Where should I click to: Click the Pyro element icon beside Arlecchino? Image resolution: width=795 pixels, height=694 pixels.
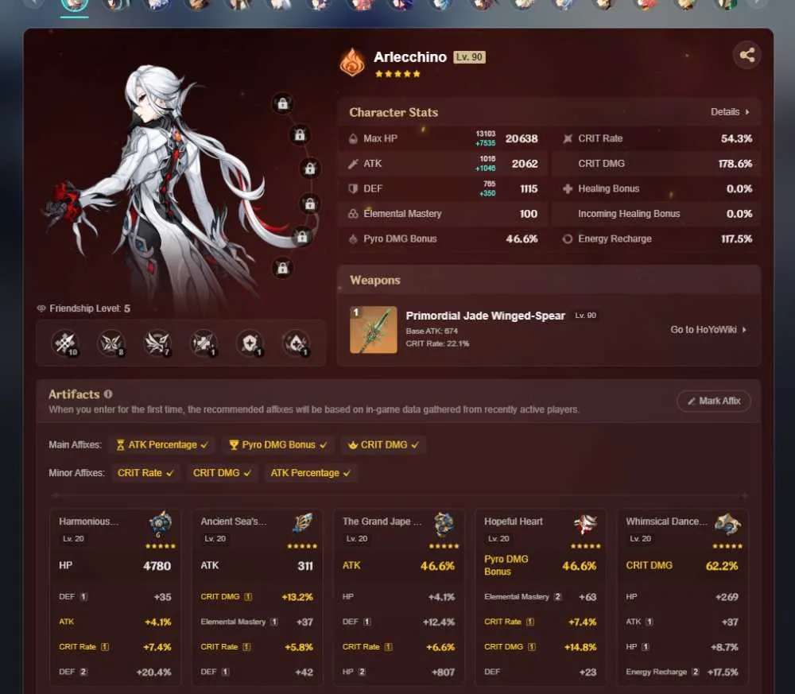coord(352,62)
